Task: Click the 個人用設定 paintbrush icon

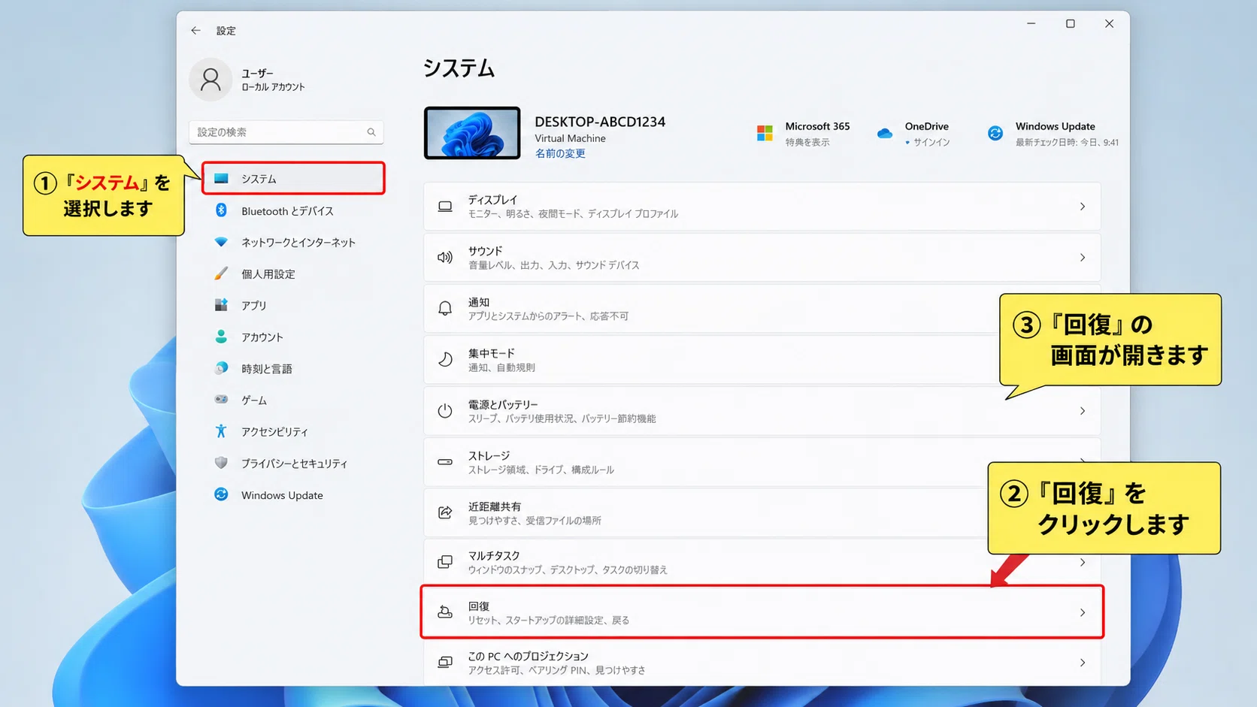Action: tap(221, 273)
